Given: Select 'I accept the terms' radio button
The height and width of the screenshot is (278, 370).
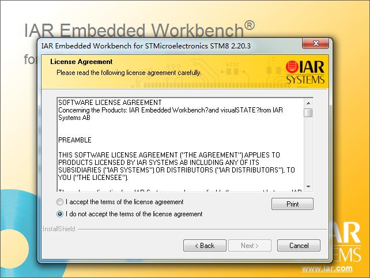Looking at the screenshot, I should (60, 202).
